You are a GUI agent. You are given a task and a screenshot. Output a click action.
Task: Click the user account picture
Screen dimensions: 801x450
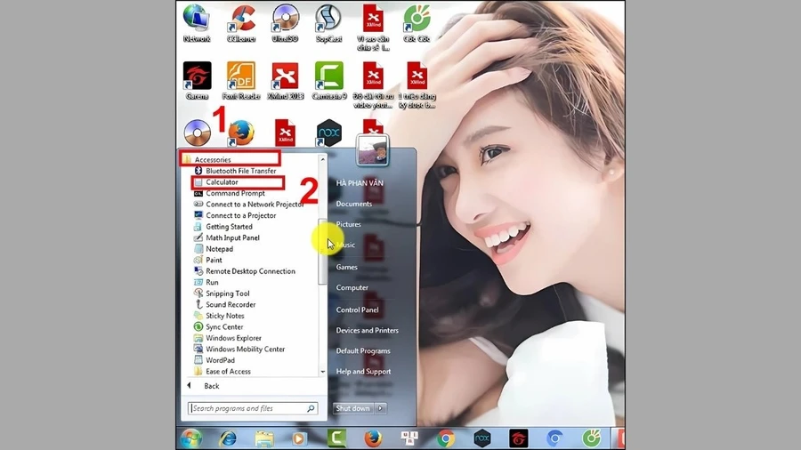[x=372, y=150]
